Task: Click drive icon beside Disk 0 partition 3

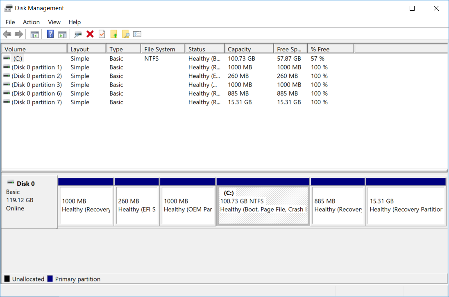Action: tap(7, 85)
